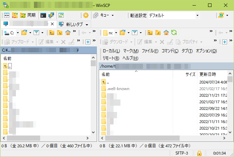The width and height of the screenshot is (234, 157).
Task: Click the local filter icon
Action: click(x=36, y=33)
